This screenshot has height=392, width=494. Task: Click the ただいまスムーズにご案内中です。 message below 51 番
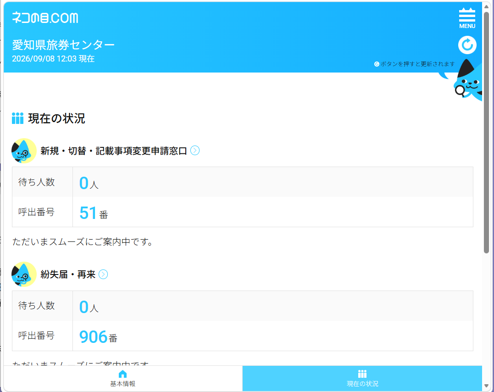(x=83, y=242)
